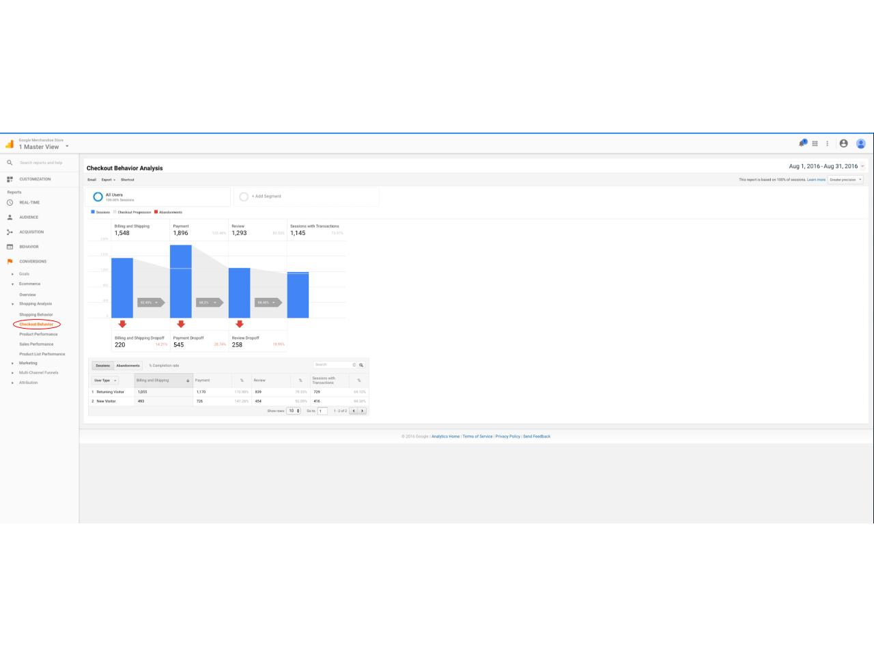Go to next page of table
The image size is (874, 656).
(363, 411)
